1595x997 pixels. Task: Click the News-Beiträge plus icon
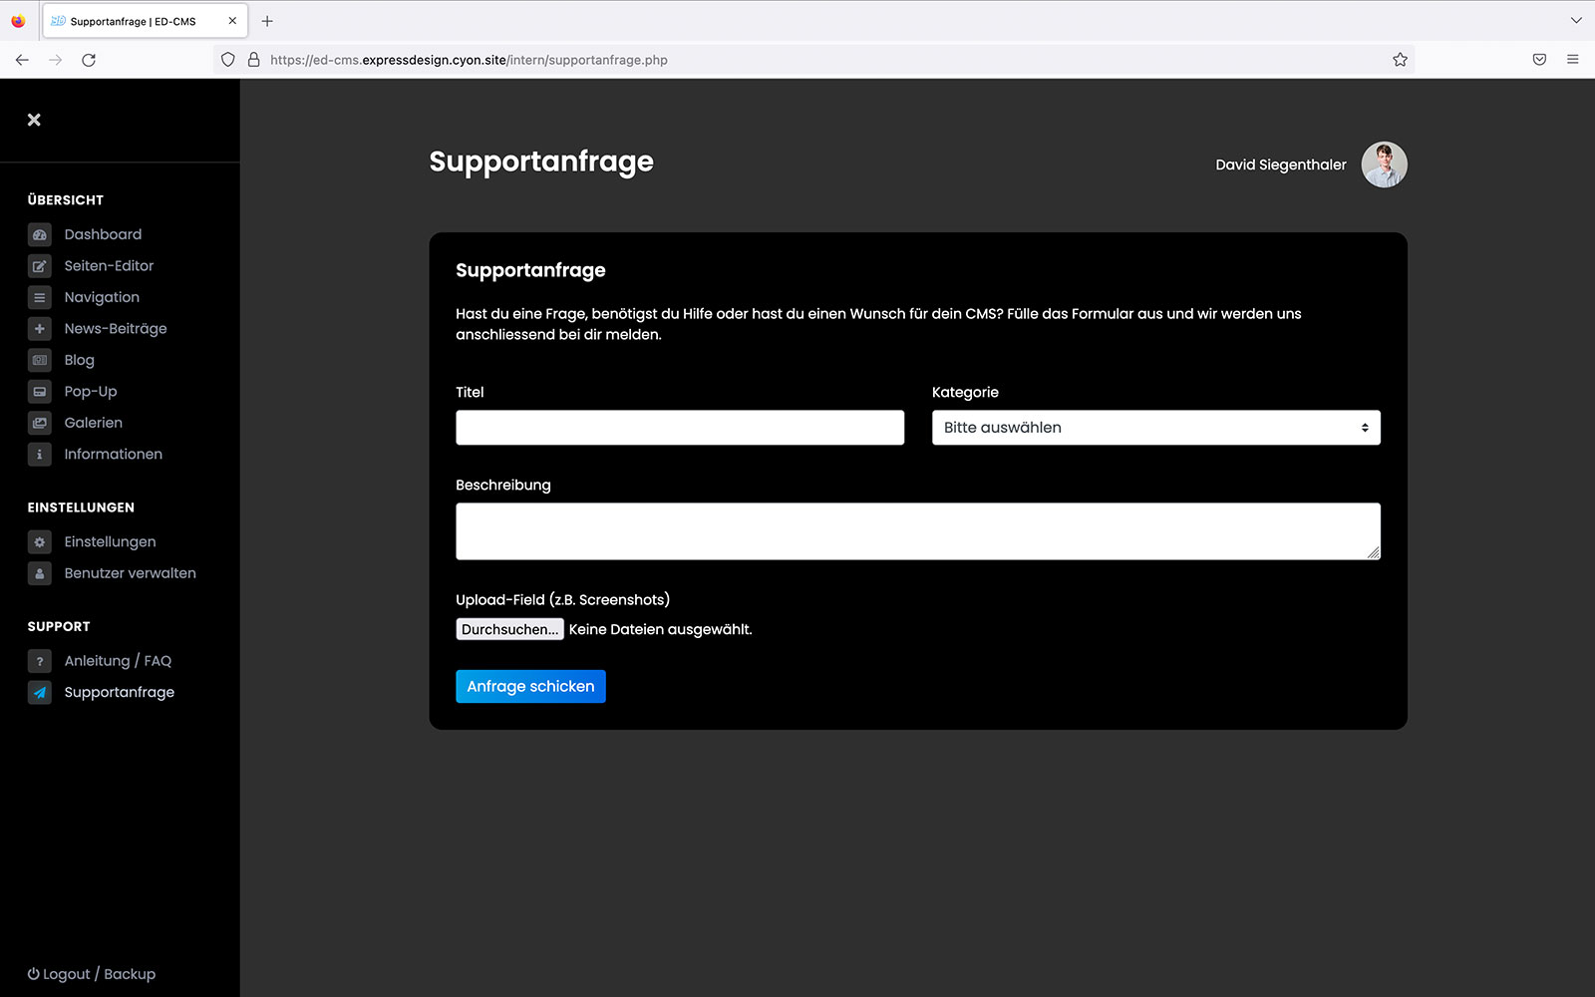coord(40,329)
